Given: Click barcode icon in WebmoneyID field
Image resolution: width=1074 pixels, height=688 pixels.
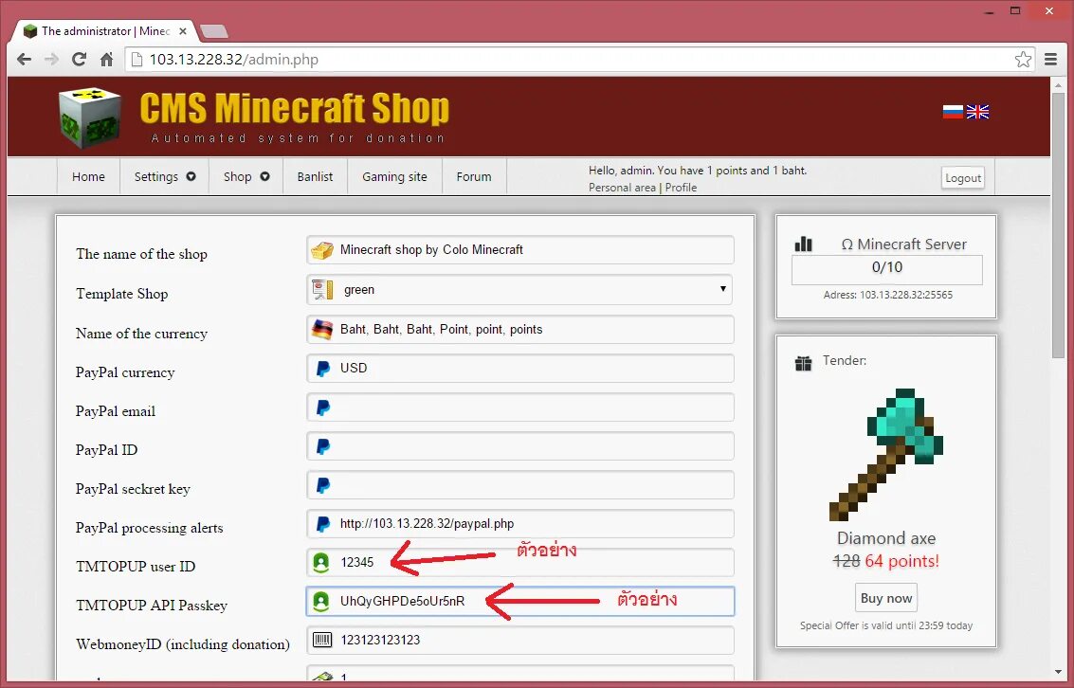Looking at the screenshot, I should click(x=322, y=640).
